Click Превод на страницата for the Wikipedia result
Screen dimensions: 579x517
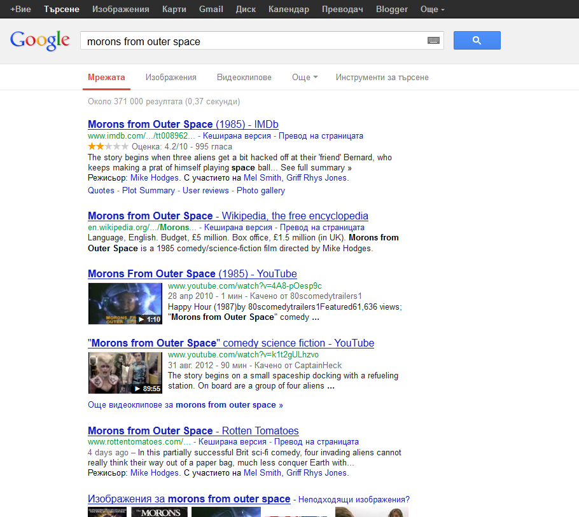322,227
